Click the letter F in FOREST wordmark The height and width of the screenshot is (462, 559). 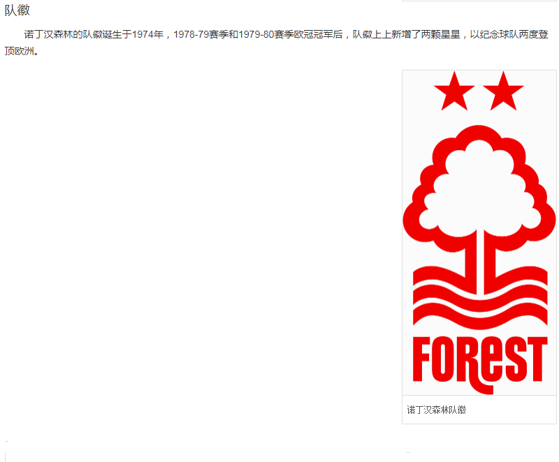point(421,359)
